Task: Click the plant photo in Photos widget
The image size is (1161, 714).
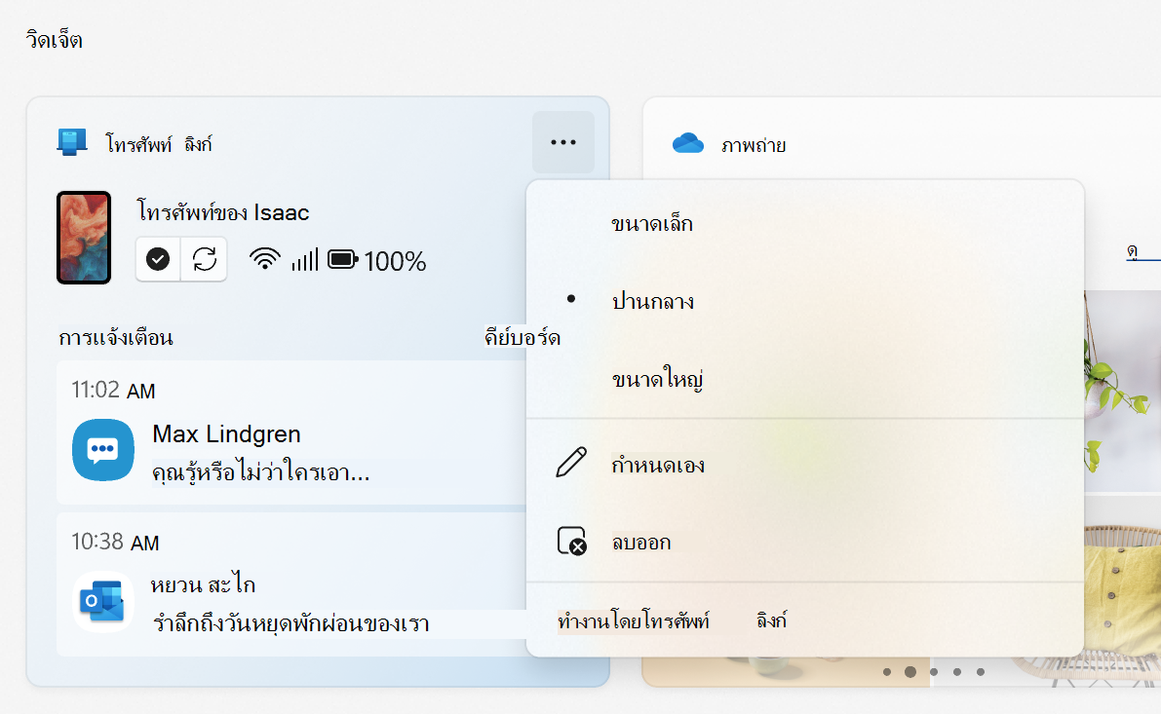Action: click(x=1123, y=391)
